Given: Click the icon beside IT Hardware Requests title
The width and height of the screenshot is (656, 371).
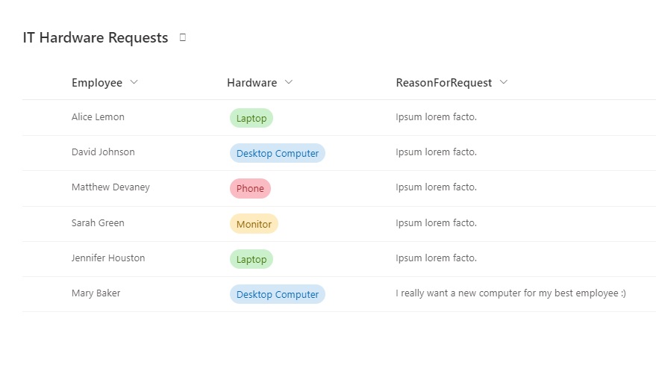Looking at the screenshot, I should tap(182, 37).
